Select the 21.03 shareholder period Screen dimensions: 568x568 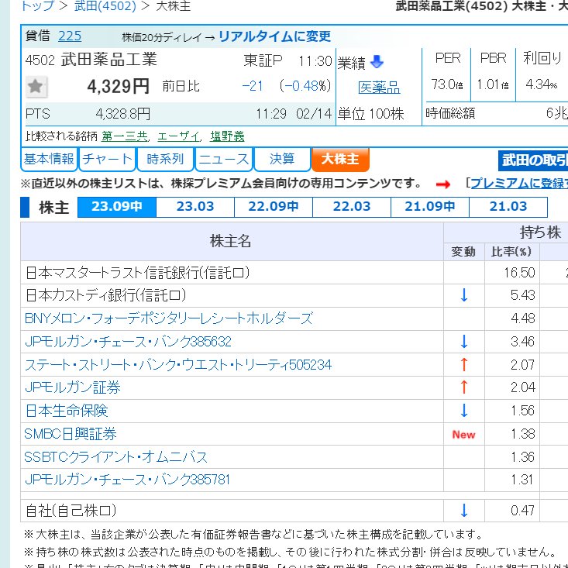(508, 207)
